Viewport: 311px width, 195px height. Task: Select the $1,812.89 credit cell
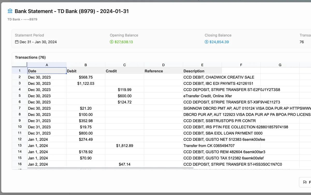coord(124,146)
